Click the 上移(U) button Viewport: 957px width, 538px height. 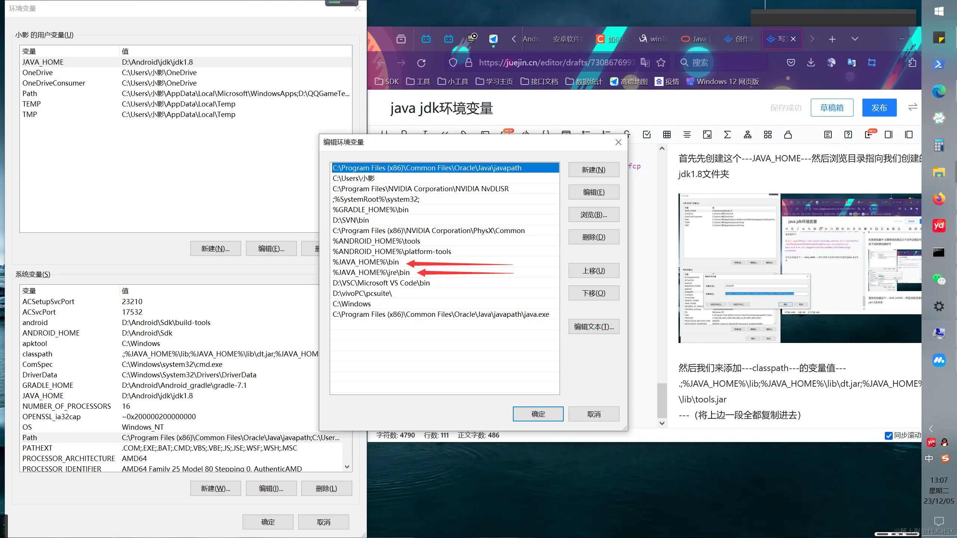point(594,271)
